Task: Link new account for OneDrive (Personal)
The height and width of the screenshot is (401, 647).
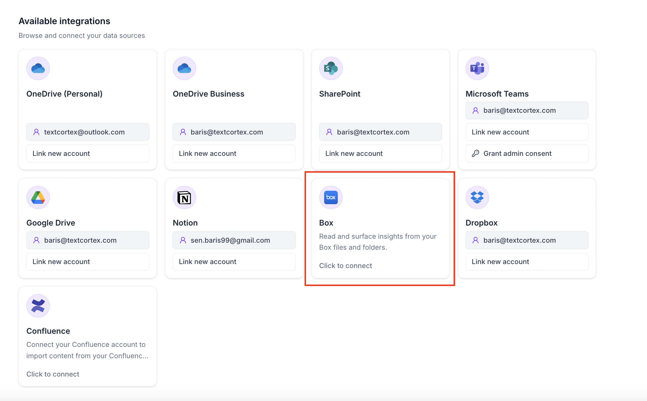Action: click(88, 153)
